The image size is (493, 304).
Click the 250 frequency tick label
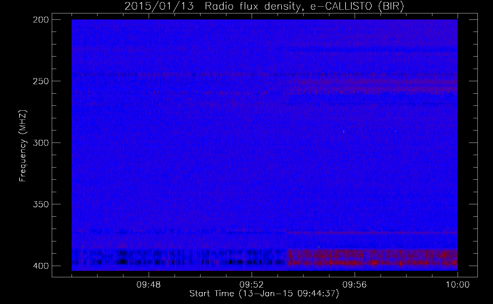click(40, 81)
